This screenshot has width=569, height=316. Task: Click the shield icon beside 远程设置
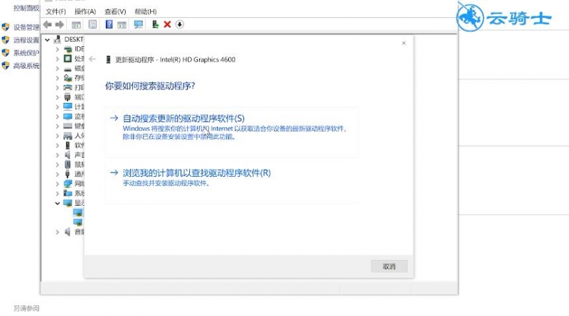pos(6,40)
